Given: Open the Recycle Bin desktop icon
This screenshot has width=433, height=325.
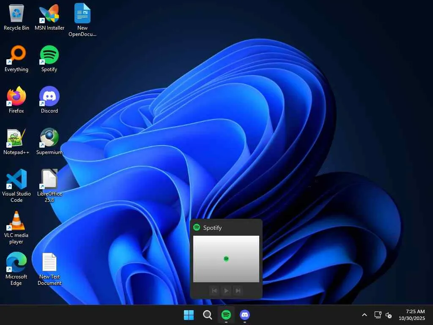Looking at the screenshot, I should pyautogui.click(x=16, y=17).
